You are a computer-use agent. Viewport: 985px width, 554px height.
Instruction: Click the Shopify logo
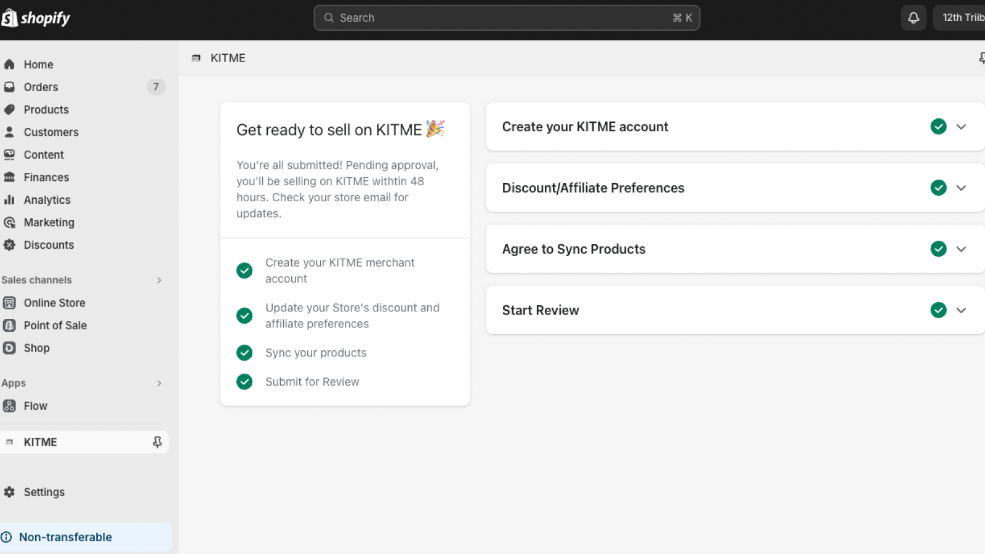click(36, 18)
